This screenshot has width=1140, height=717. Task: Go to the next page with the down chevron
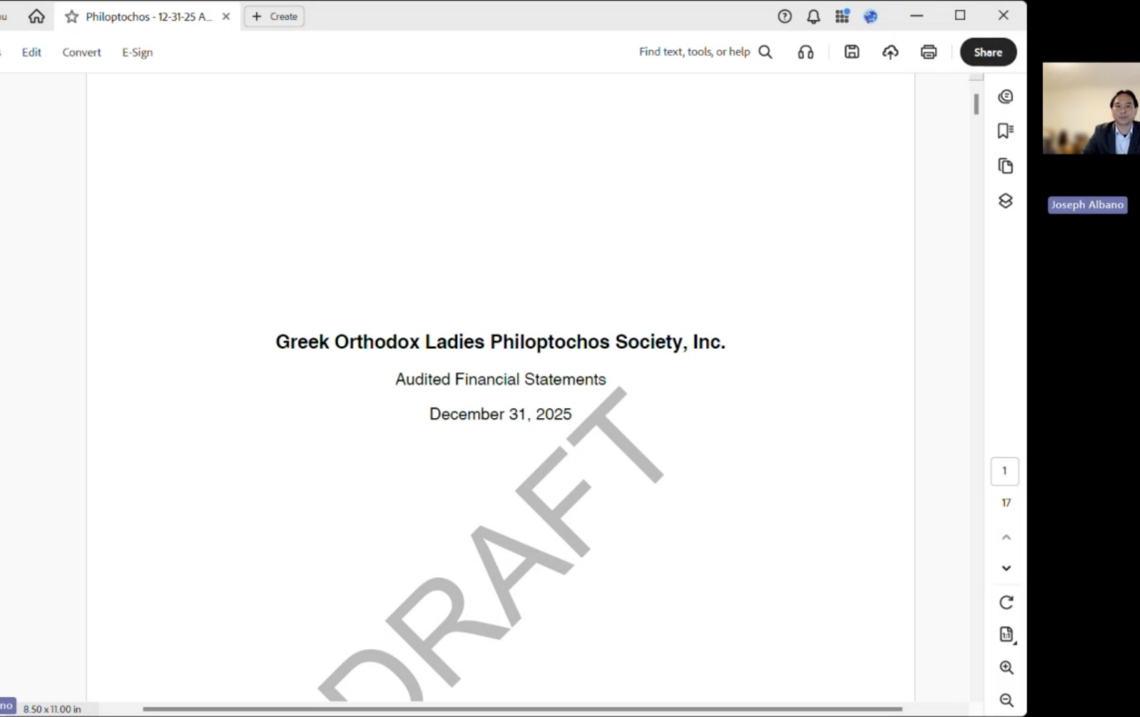click(1006, 568)
